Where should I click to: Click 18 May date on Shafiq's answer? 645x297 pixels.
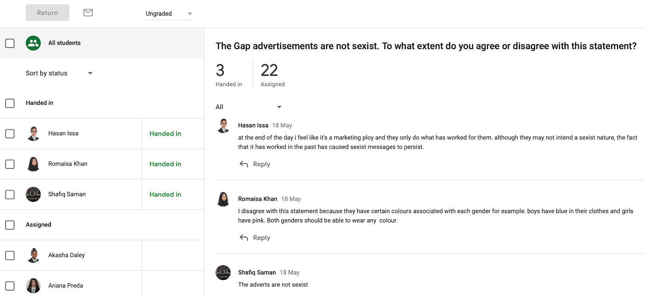(x=290, y=272)
